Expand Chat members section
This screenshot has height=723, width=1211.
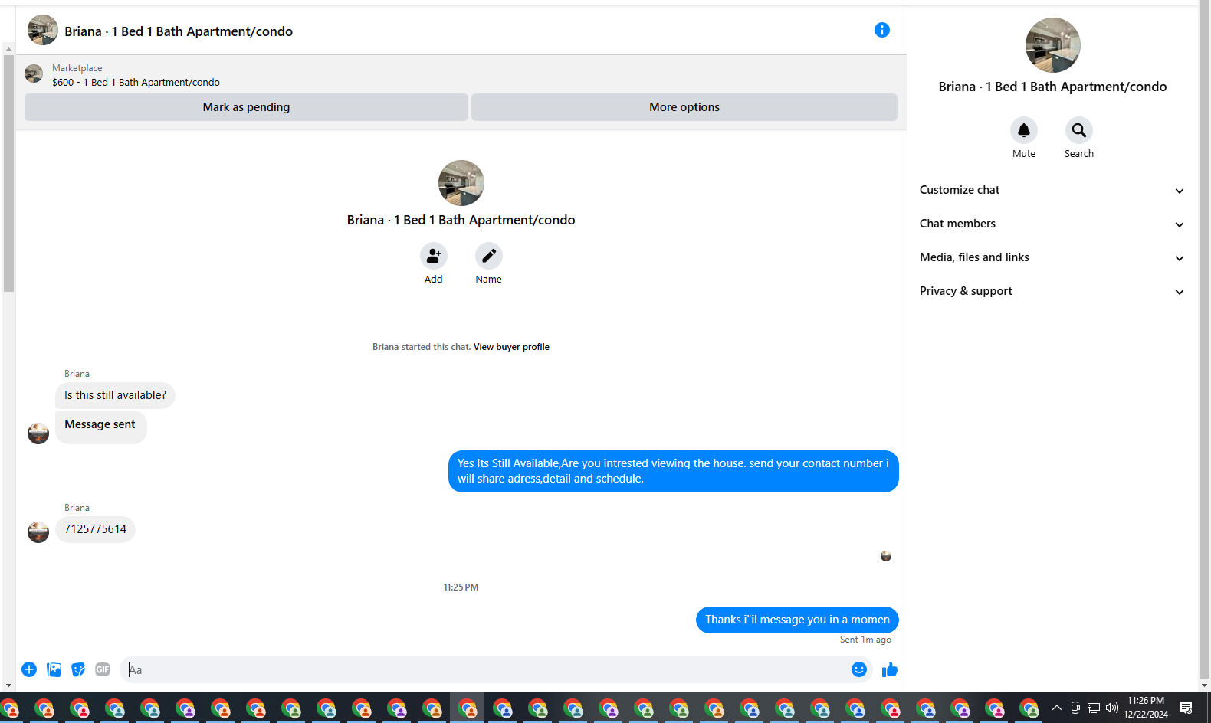[x=1052, y=224]
